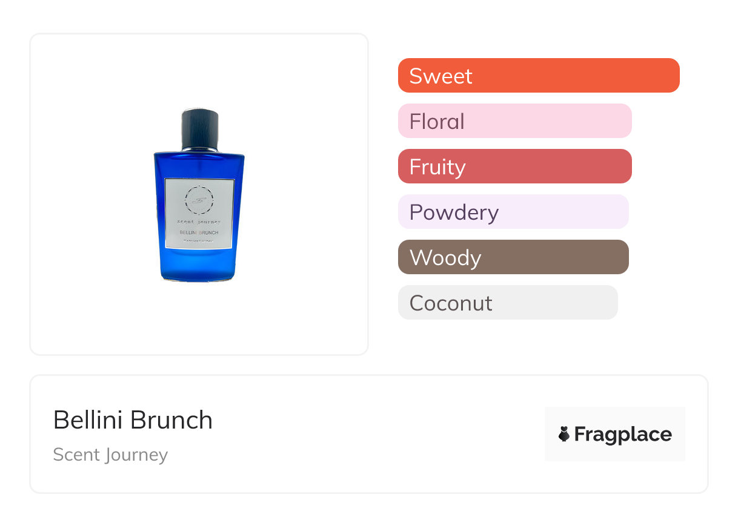Click the silver collar under the bottle cap
The width and height of the screenshot is (738, 523).
coord(199,148)
